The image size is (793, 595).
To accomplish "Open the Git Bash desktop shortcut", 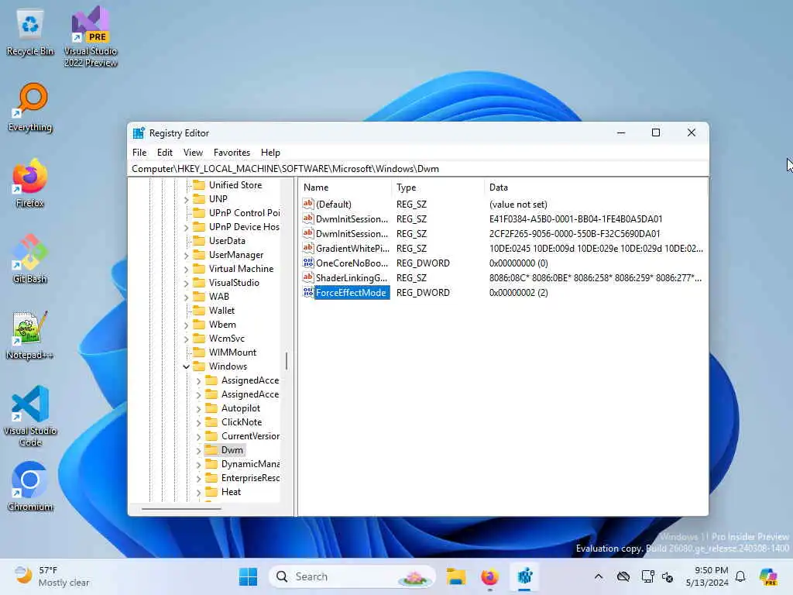I will pos(30,259).
